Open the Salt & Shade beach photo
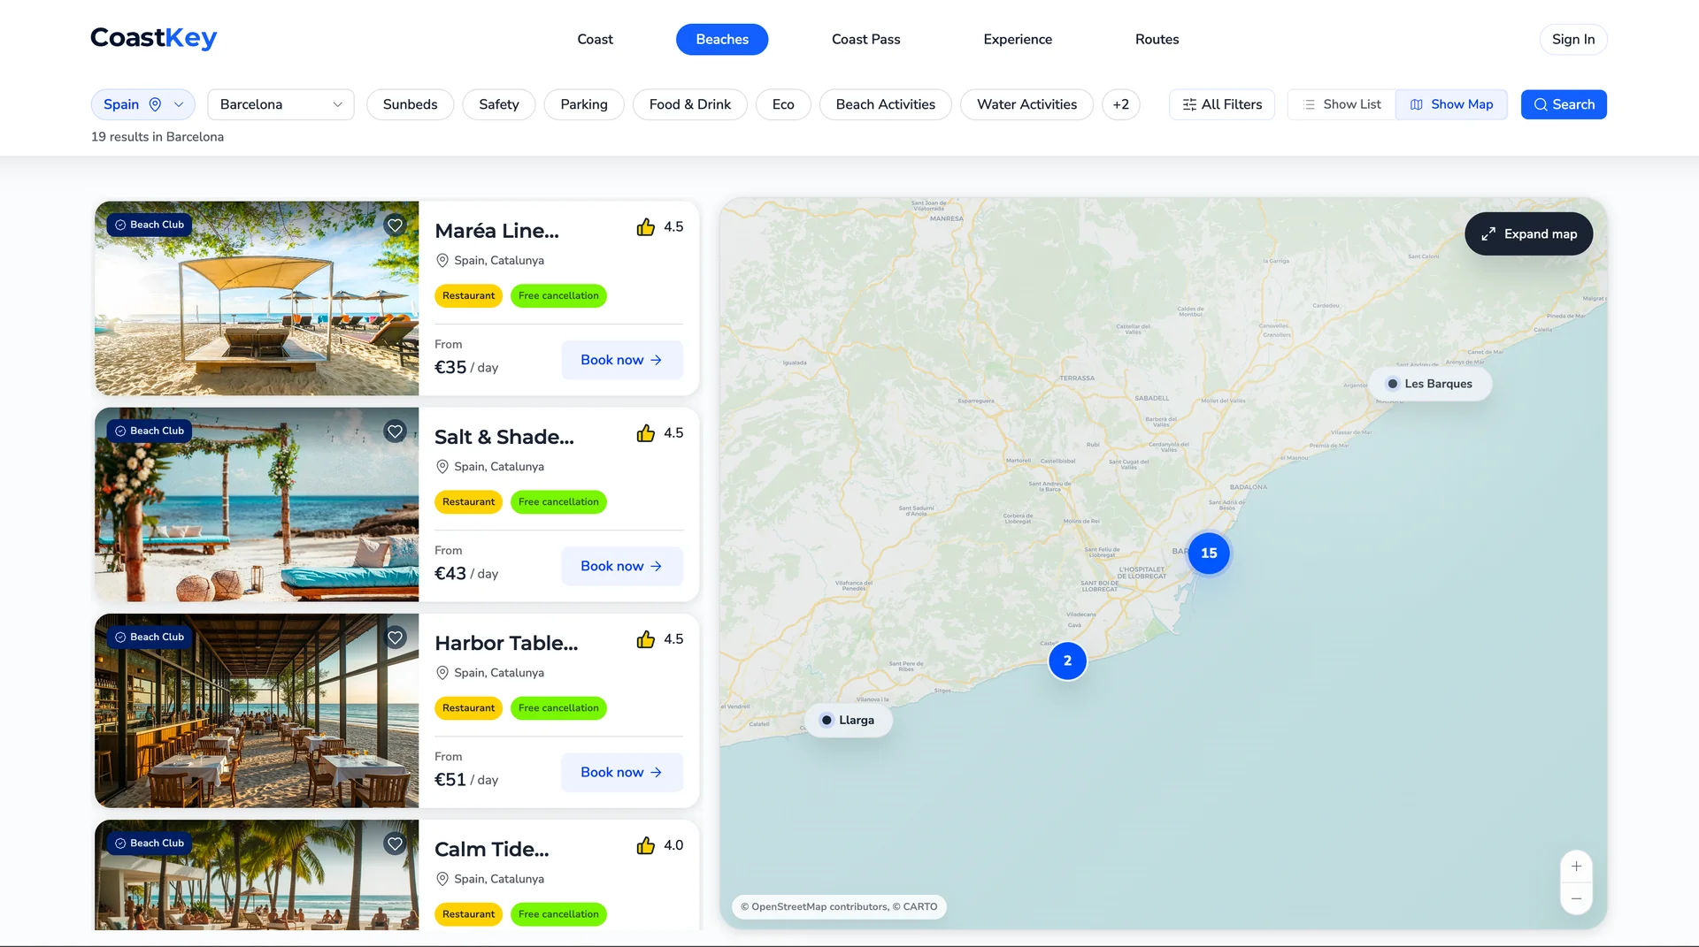 click(x=257, y=504)
